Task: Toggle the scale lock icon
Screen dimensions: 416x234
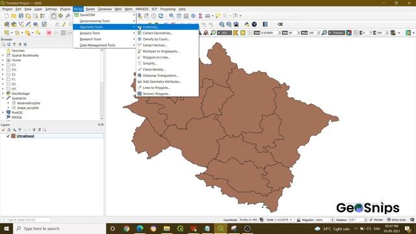Action: (298, 220)
